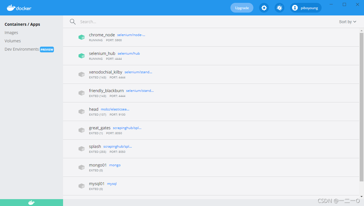Viewport: 364px width, 206px height.
Task: Click the selenium_hub running container icon
Action: 82,56
